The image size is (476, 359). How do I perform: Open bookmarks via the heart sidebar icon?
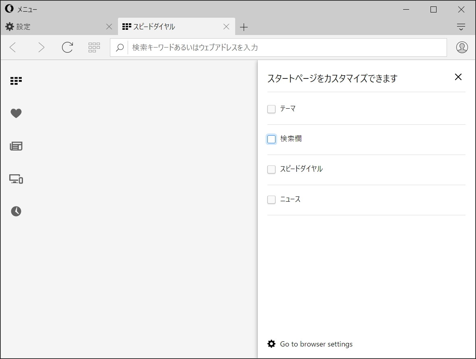pos(16,113)
